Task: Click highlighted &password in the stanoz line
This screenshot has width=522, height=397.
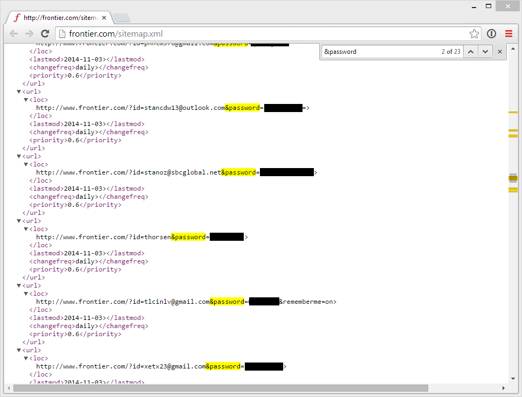Action: point(238,172)
